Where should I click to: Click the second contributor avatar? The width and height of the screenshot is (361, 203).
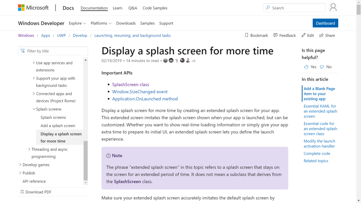tap(171, 60)
